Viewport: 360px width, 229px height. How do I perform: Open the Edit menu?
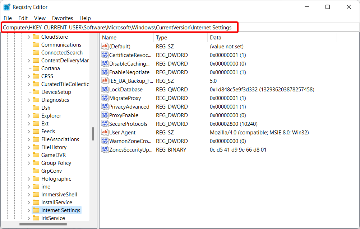pos(23,18)
